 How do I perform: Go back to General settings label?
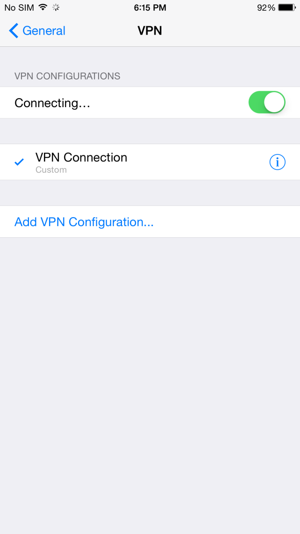pos(44,30)
